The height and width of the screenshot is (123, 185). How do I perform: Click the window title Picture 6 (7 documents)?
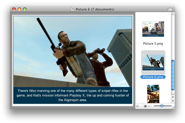(x=95, y=9)
